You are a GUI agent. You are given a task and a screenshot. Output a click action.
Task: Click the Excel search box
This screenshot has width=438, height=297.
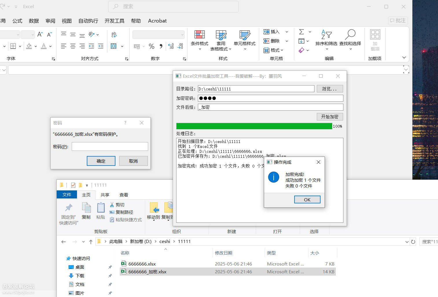tap(173, 6)
